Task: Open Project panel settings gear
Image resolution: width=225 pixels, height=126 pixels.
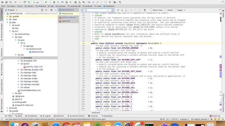Action: (51, 10)
